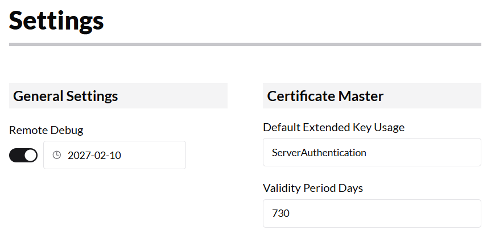Click the Remote Debug label
The width and height of the screenshot is (491, 243).
tap(46, 130)
